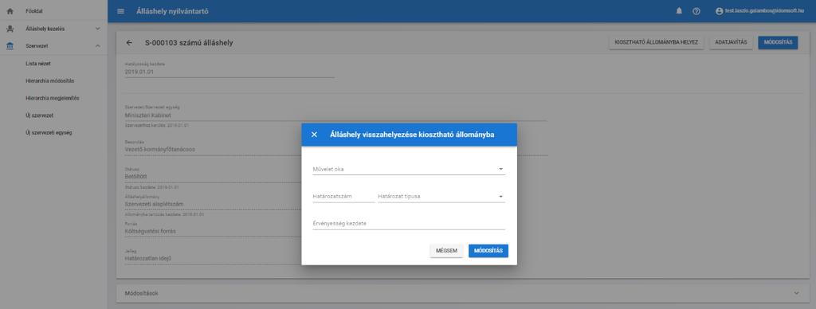Click the Főoldal home icon
816x309 pixels.
(10, 11)
